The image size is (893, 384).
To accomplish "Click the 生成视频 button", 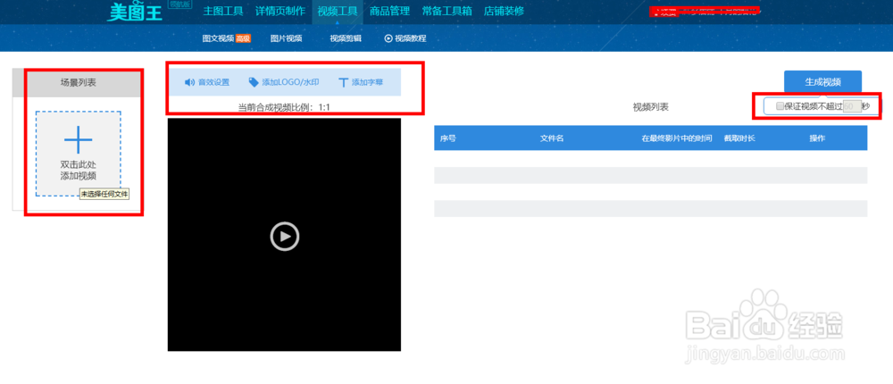I will [822, 81].
